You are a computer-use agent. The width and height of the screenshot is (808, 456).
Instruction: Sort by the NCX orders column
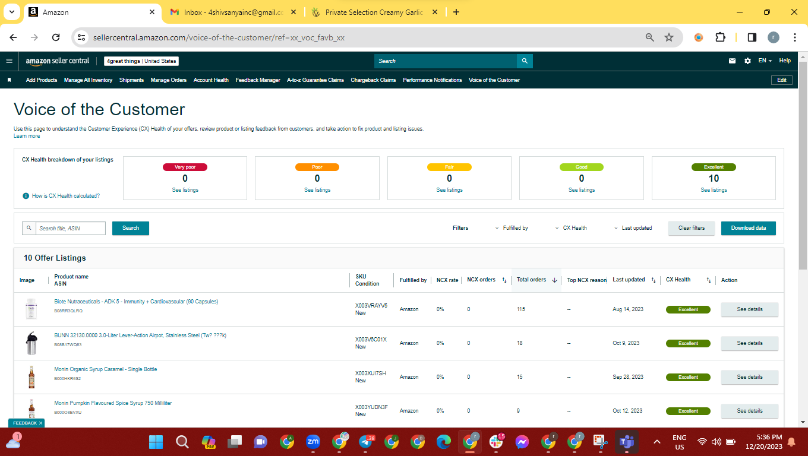pyautogui.click(x=487, y=280)
